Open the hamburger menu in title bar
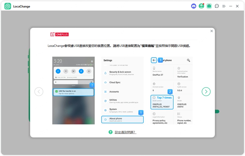Viewport: 245px width, 156px height. coord(224,6)
